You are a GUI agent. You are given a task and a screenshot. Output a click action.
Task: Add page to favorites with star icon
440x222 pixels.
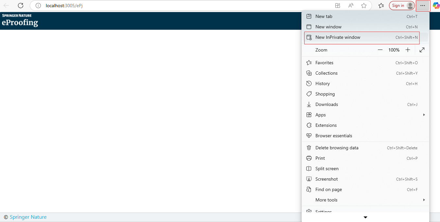pos(364,6)
